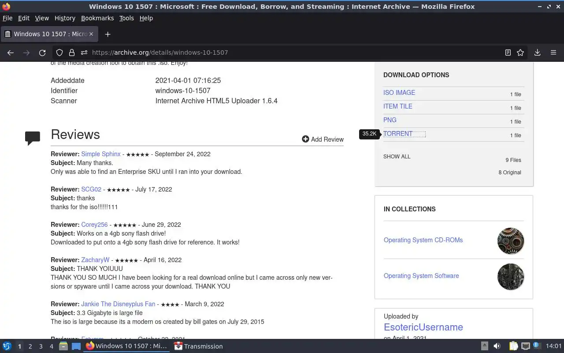The height and width of the screenshot is (353, 564).
Task: Click the Add Review plus icon
Action: point(305,139)
